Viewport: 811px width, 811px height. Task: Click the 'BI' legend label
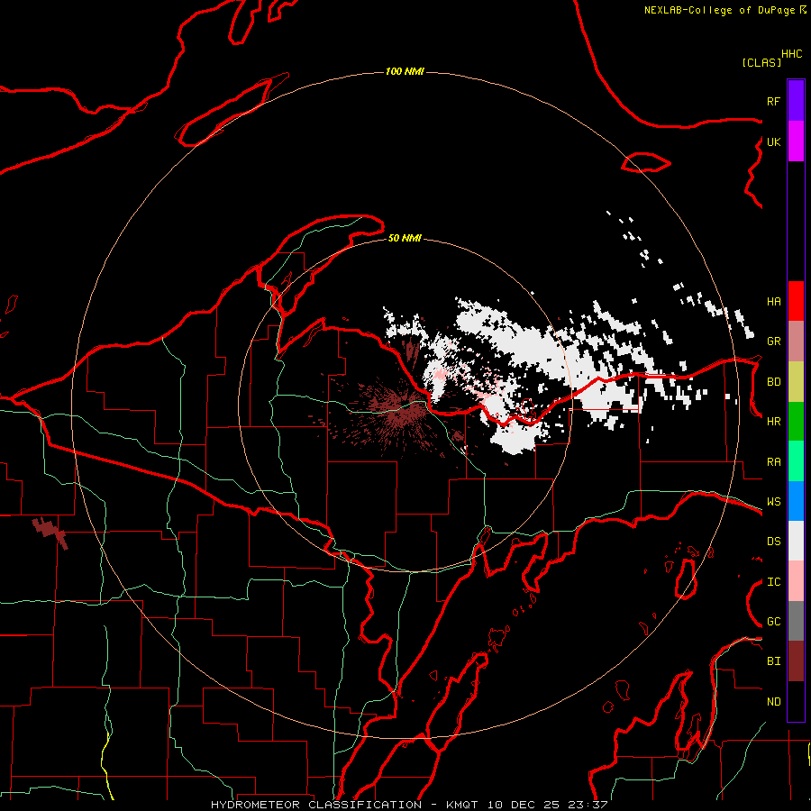(773, 661)
